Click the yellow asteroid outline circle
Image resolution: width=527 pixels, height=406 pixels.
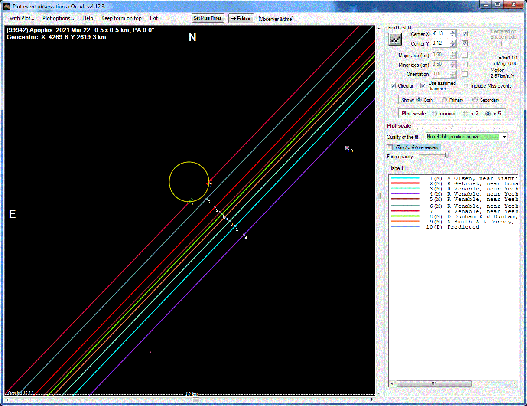[x=189, y=182]
